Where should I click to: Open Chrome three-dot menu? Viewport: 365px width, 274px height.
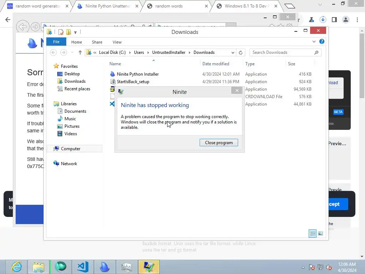pyautogui.click(x=357, y=20)
